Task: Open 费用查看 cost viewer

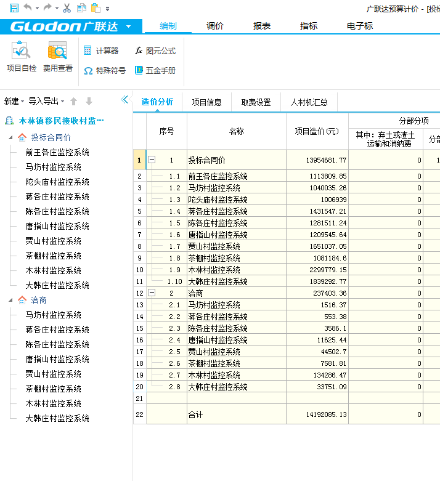Action: 57,57
